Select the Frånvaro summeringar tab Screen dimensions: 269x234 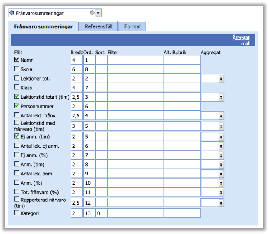pos(43,27)
